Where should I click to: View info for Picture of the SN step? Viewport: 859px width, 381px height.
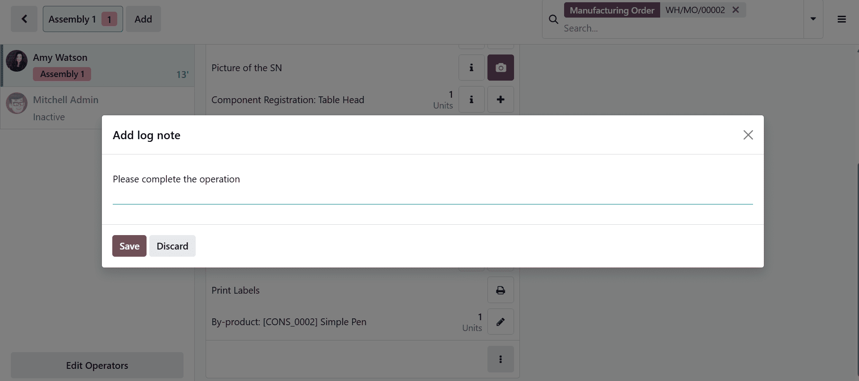pyautogui.click(x=471, y=68)
